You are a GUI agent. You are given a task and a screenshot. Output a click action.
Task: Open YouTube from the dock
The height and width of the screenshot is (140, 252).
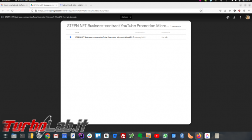pyautogui.click(x=157, y=136)
